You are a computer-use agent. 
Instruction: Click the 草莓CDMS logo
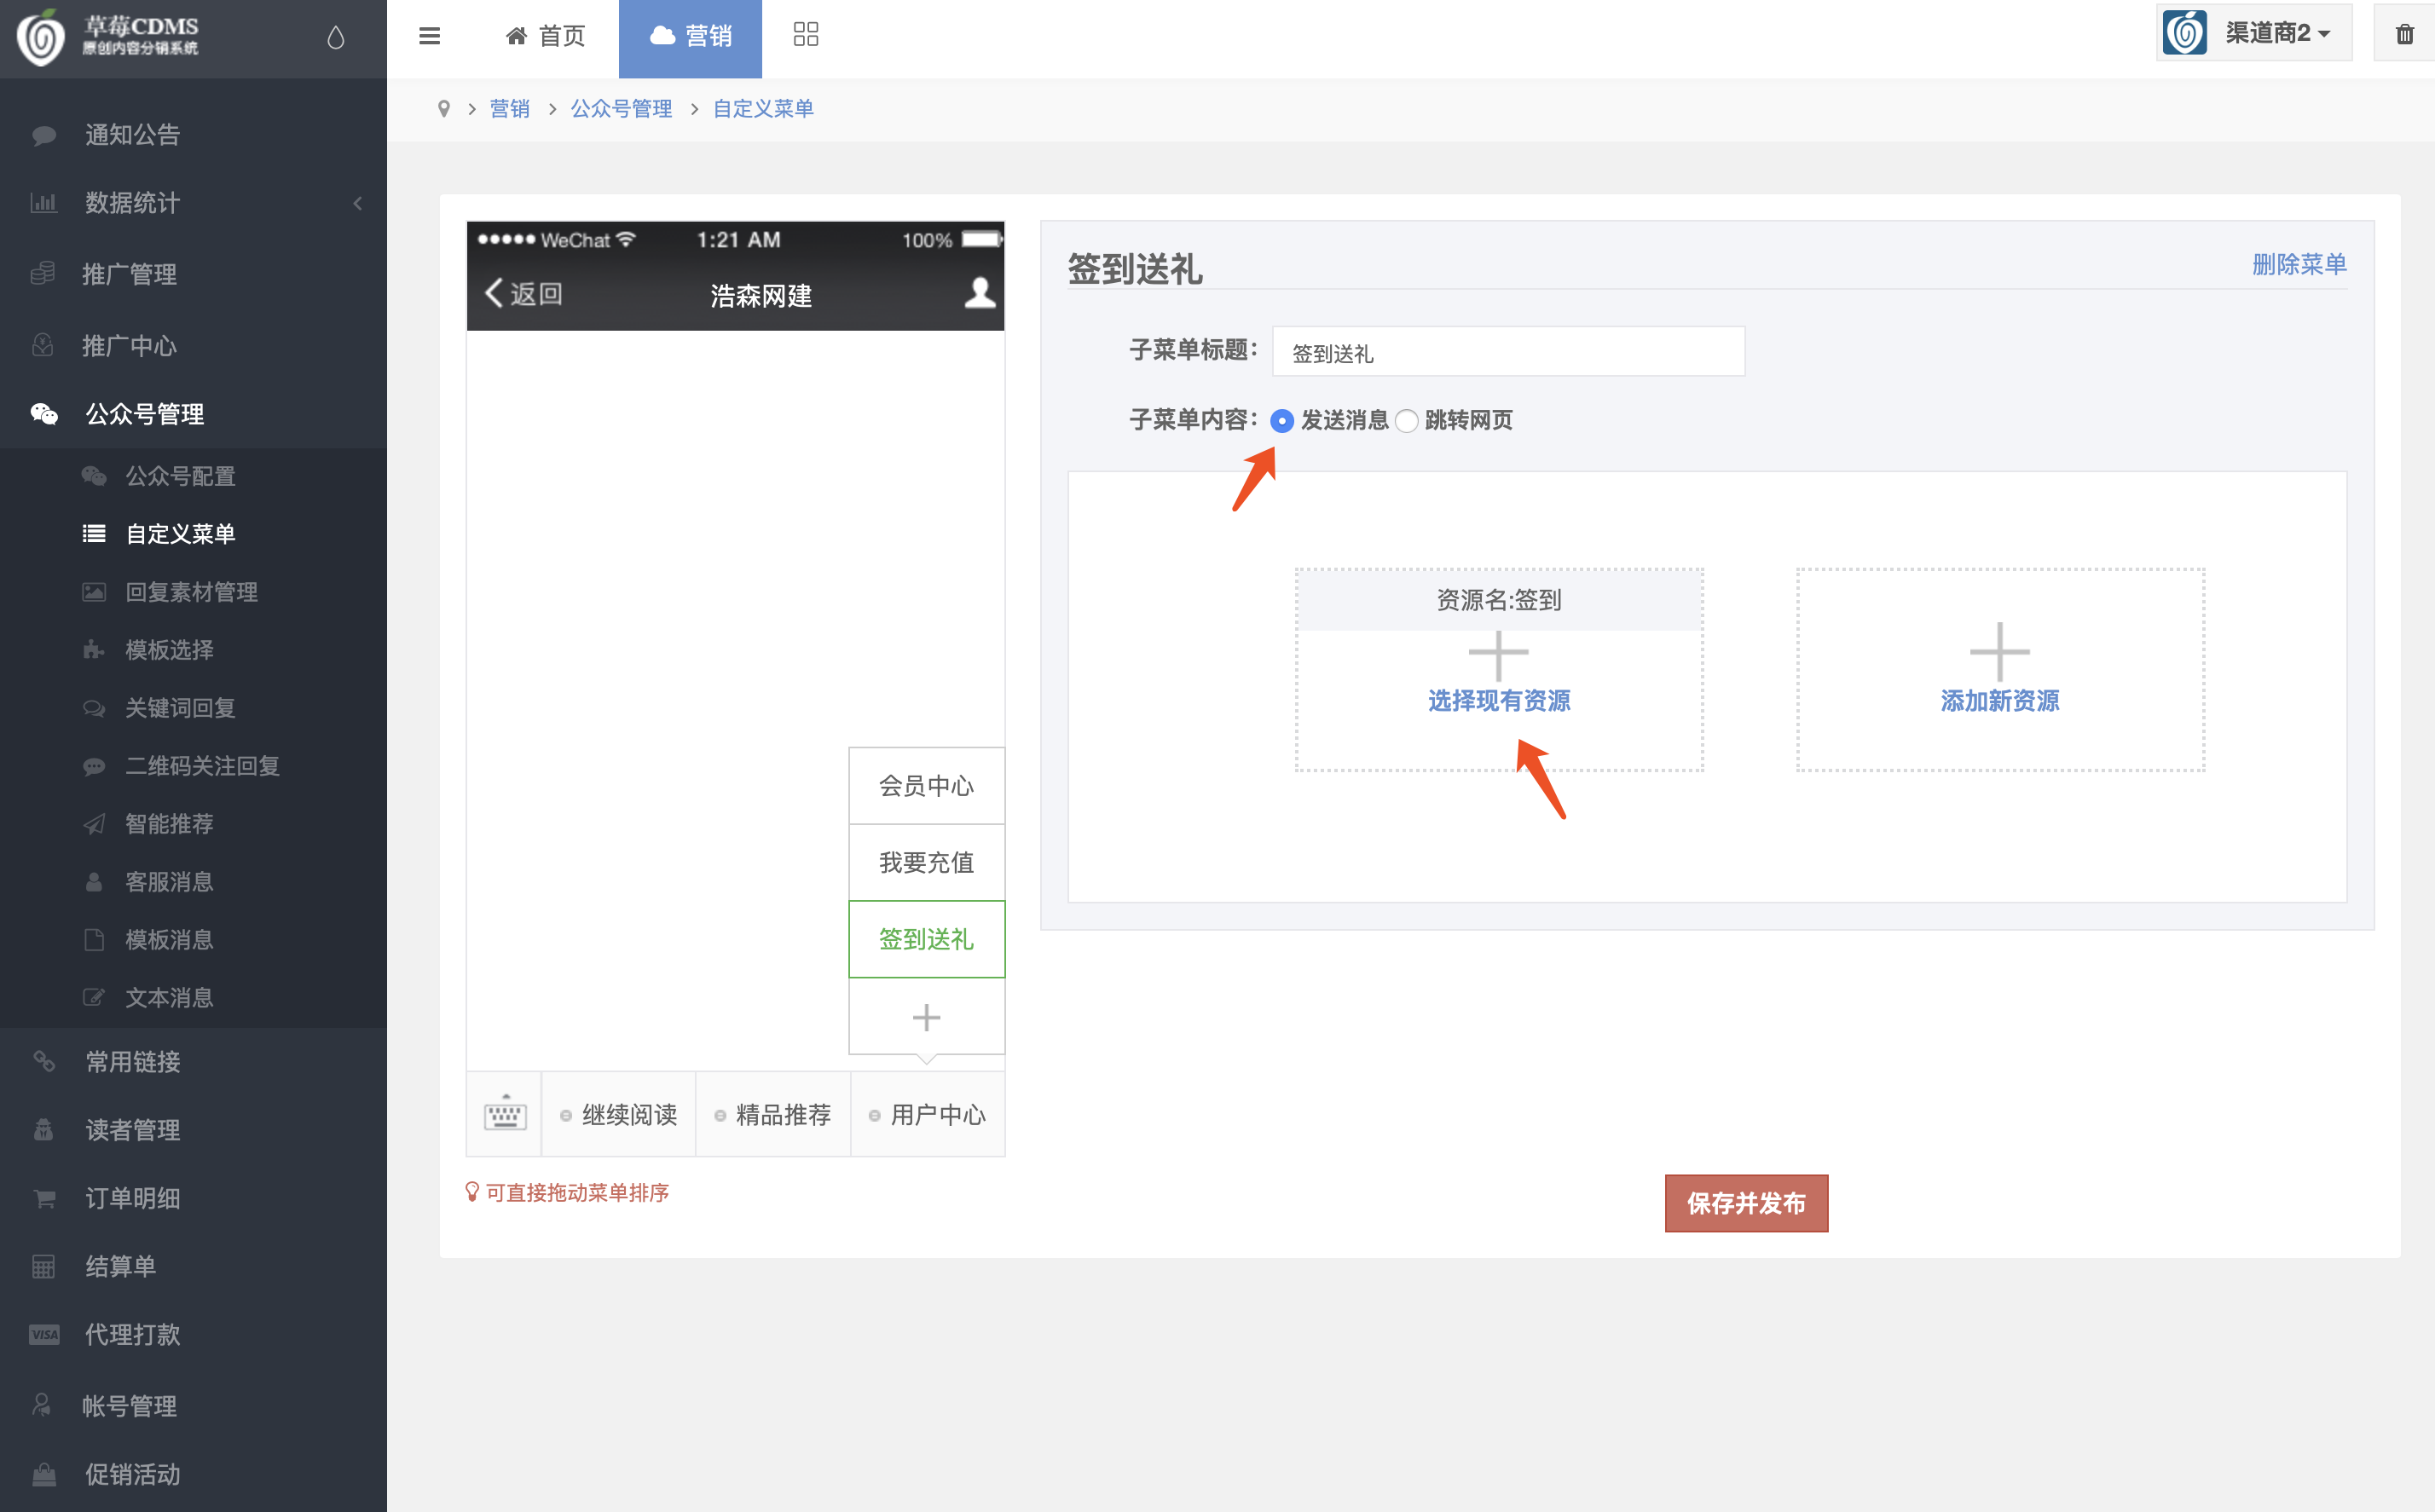point(108,37)
